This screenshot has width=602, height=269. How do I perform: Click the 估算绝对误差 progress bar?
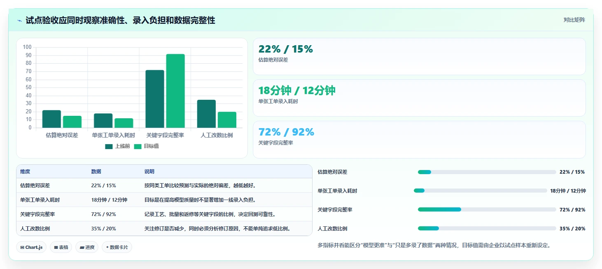click(487, 172)
